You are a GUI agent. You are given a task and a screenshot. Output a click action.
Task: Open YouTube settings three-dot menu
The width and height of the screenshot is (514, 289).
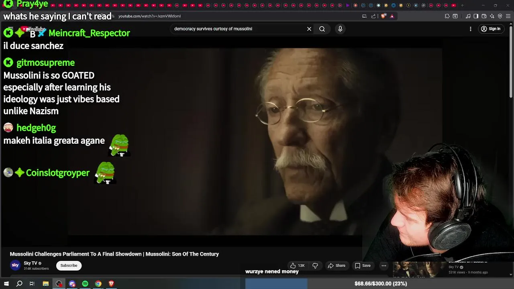[471, 29]
